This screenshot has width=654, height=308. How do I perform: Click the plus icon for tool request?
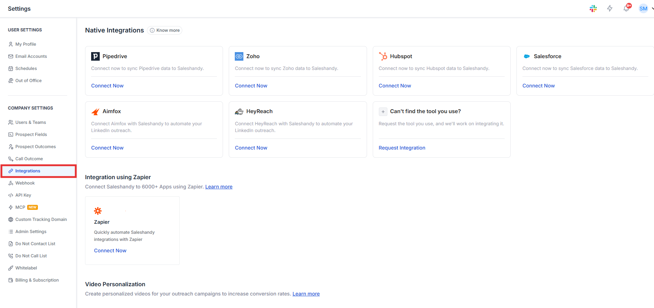pyautogui.click(x=383, y=112)
